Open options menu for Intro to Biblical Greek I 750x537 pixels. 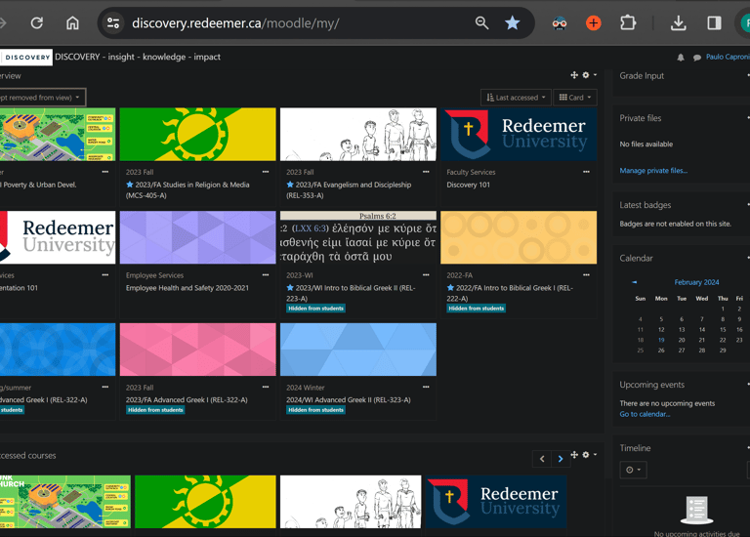point(586,275)
